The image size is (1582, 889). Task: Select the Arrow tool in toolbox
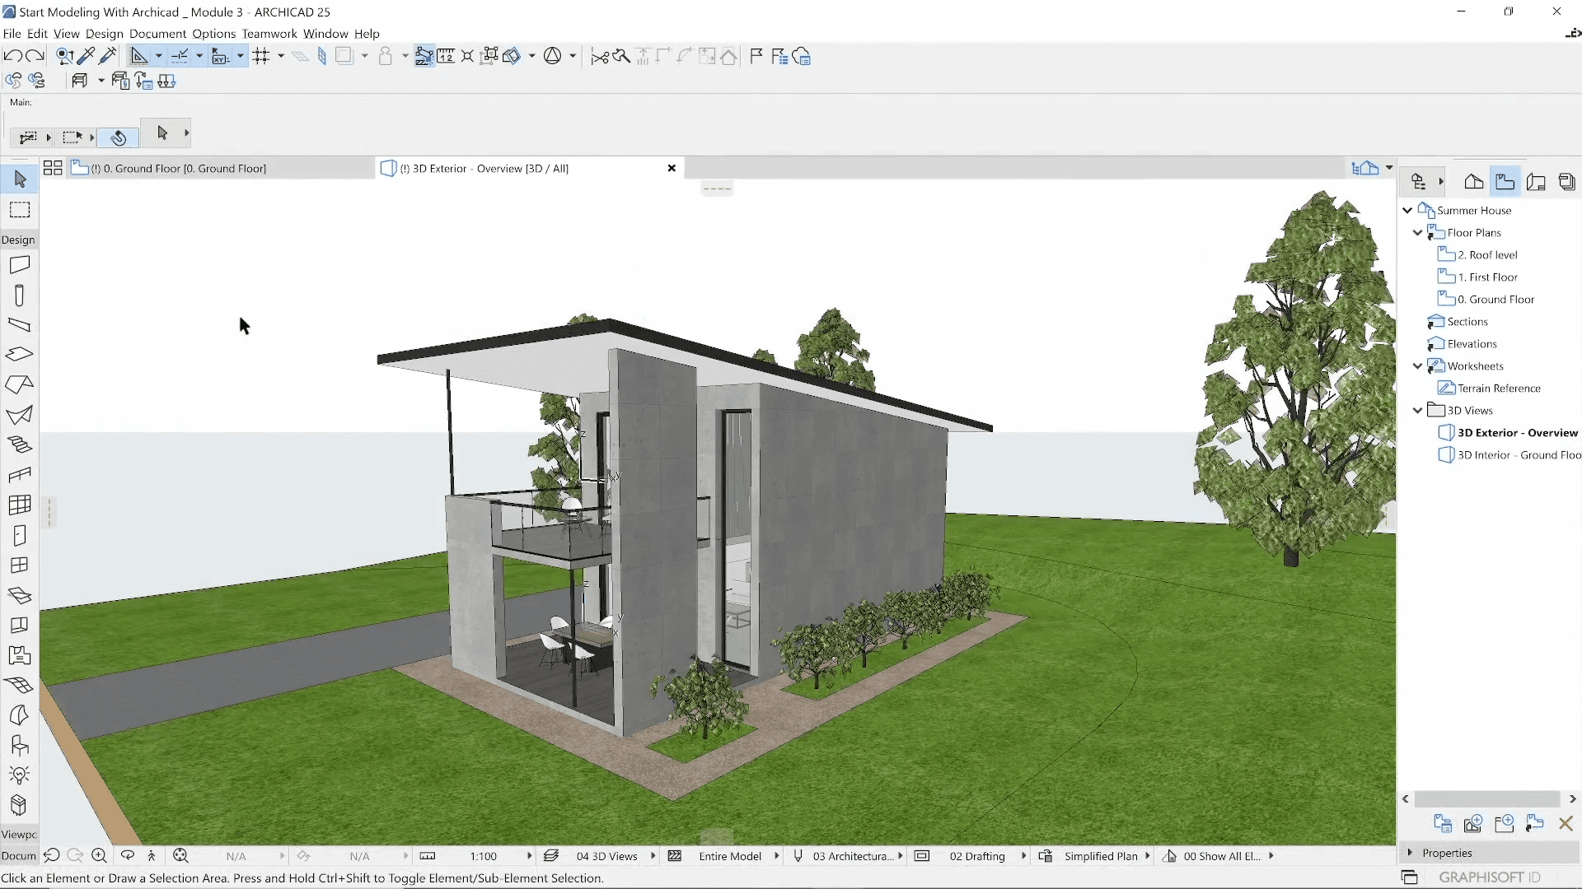pyautogui.click(x=20, y=179)
